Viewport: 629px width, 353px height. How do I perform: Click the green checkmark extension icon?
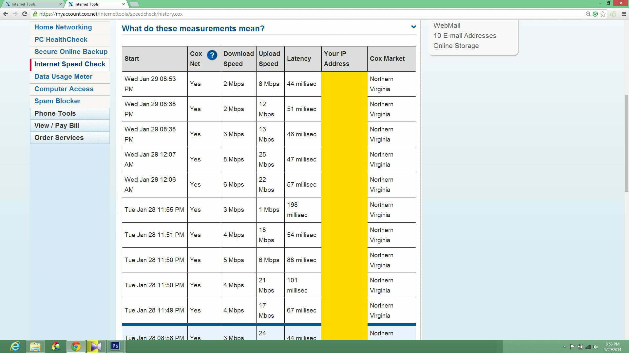coord(595,14)
